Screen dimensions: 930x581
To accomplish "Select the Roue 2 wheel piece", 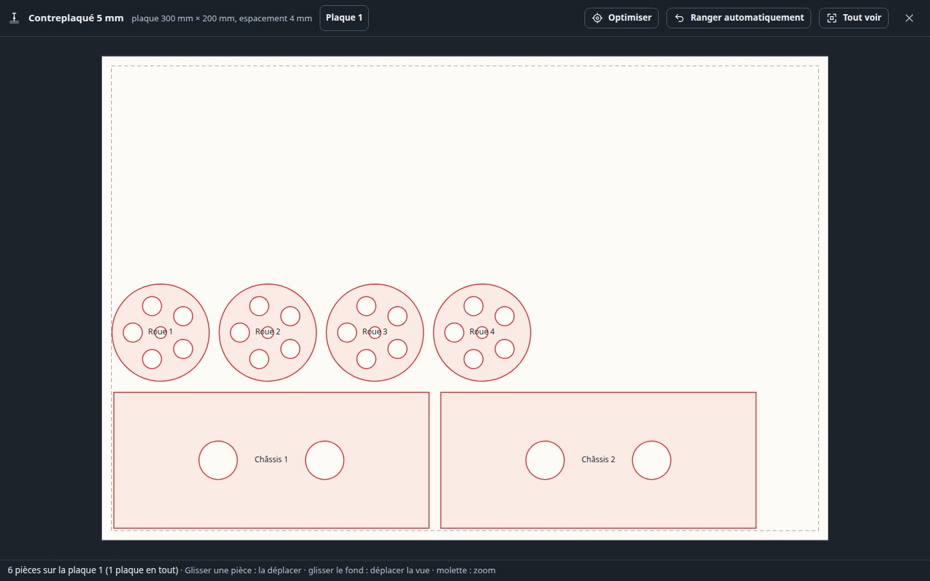I will [x=268, y=332].
